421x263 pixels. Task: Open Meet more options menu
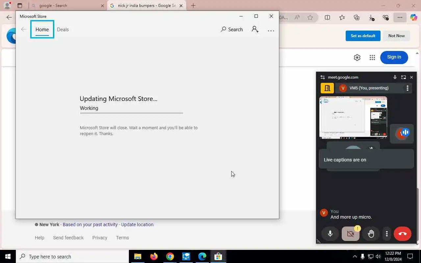point(387,234)
